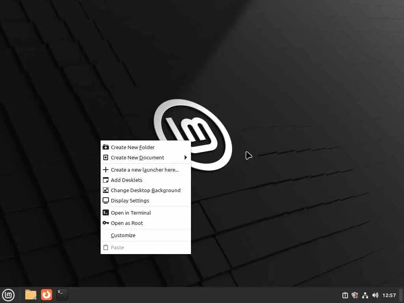The height and width of the screenshot is (303, 404).
Task: Open the Create New Document submenu
Action: [146, 157]
